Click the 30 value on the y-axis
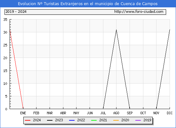The image size is (176, 128). click(5, 32)
